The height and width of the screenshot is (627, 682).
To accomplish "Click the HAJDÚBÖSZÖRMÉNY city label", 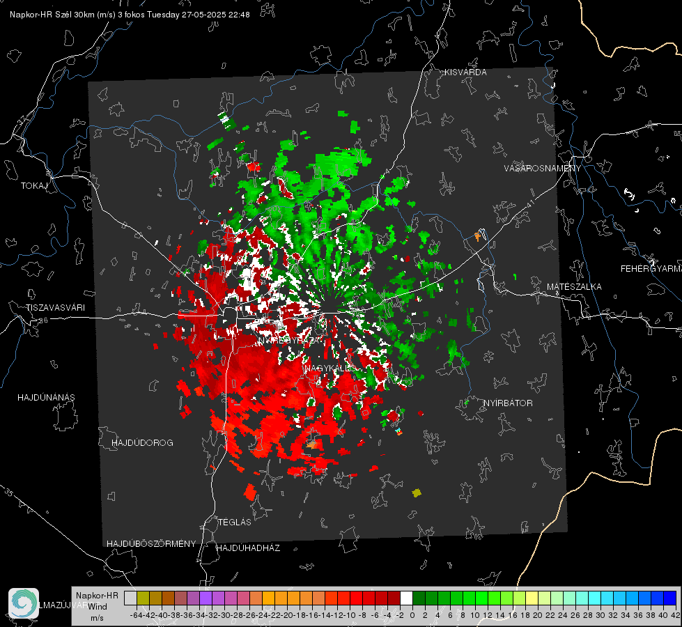I will (x=151, y=544).
